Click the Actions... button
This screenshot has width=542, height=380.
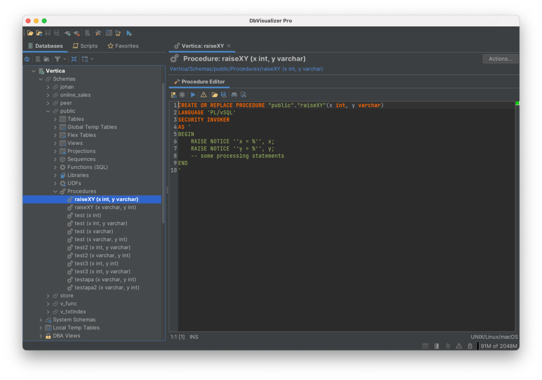click(x=500, y=59)
